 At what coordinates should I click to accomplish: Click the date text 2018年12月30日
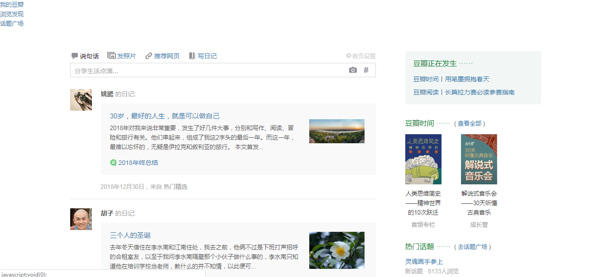point(122,187)
